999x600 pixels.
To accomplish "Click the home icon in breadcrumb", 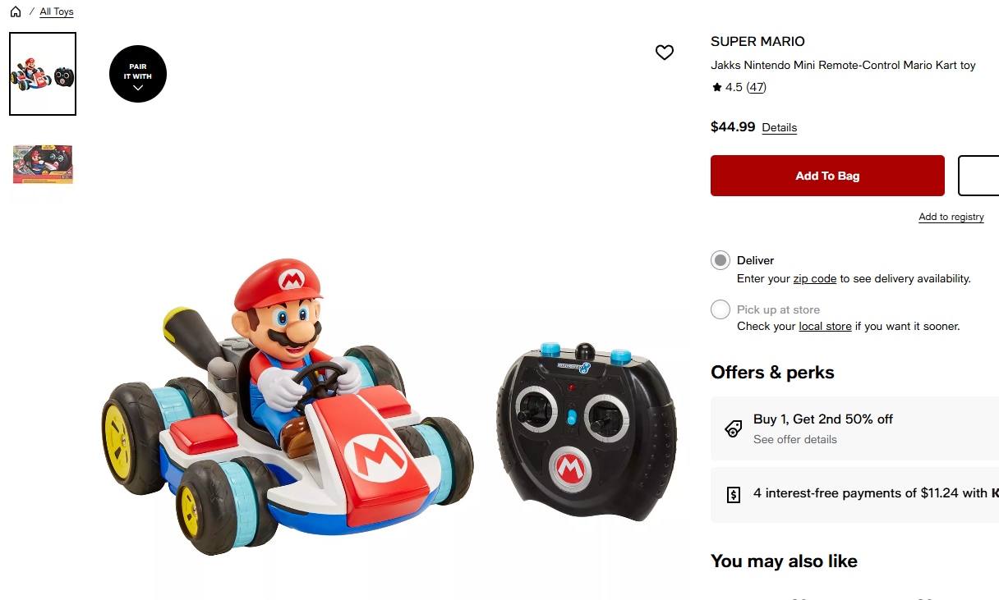I will point(16,11).
